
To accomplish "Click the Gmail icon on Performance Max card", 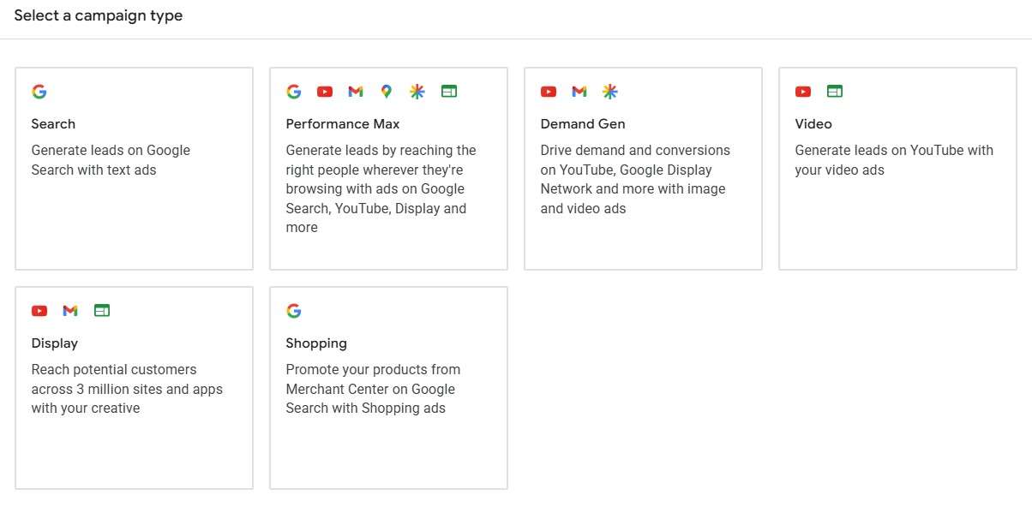I will point(355,91).
